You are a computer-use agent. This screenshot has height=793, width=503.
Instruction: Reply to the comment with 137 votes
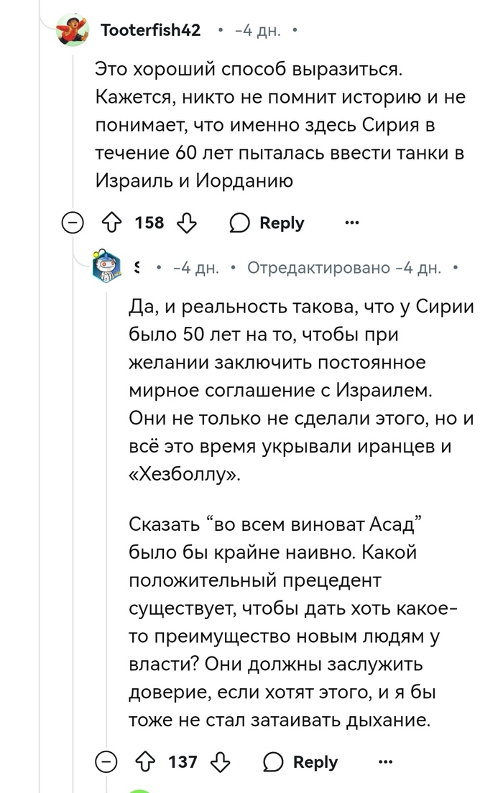(x=301, y=761)
